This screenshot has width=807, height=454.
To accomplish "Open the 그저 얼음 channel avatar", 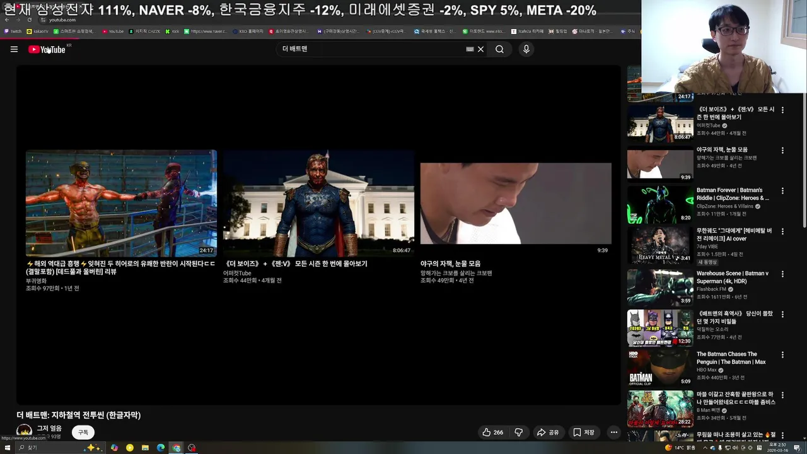I will tap(24, 432).
